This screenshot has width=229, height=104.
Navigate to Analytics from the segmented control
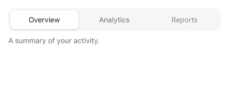coord(114,20)
